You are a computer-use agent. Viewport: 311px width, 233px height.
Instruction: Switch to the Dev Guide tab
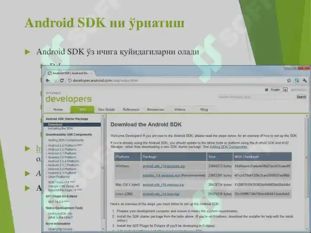pyautogui.click(x=107, y=109)
